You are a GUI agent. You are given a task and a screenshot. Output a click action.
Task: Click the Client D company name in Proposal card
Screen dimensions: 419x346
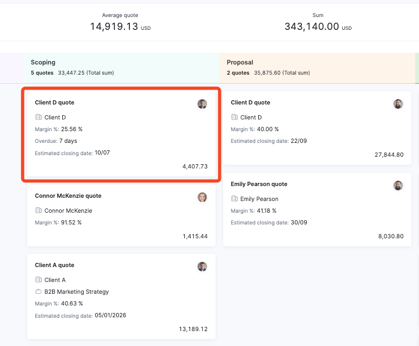[251, 117]
